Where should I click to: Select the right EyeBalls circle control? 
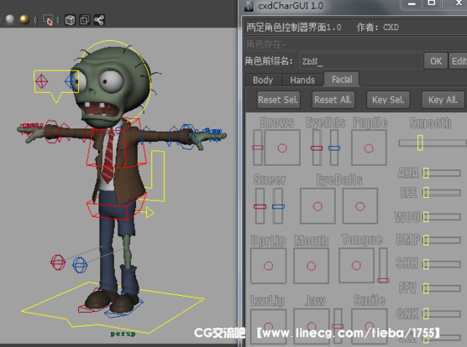[x=360, y=206]
